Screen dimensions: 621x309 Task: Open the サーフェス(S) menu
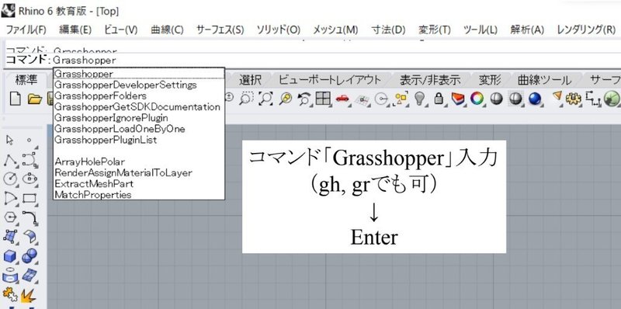click(x=220, y=30)
